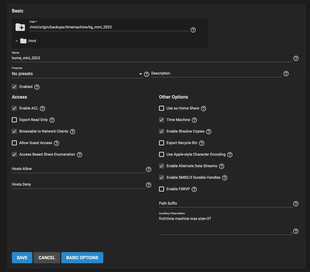
Task: Toggle Access Based Share Enumeration checkbox
Action: (14, 154)
